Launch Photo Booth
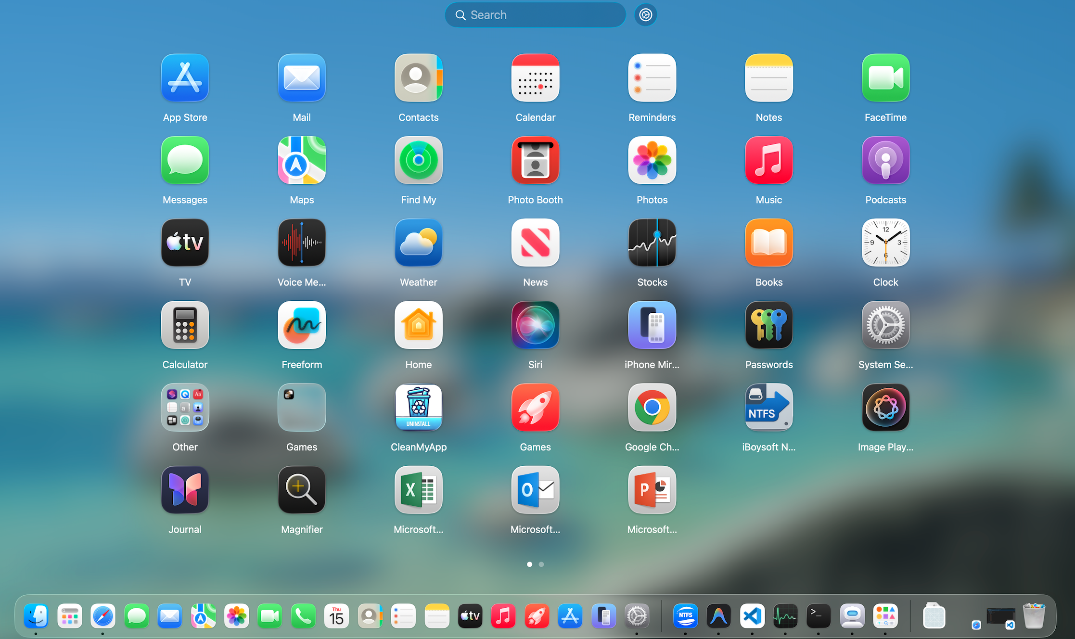The width and height of the screenshot is (1075, 639). pyautogui.click(x=535, y=160)
